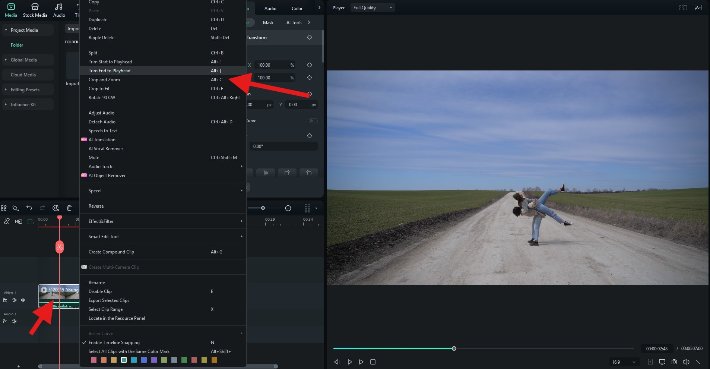Add keyframe for scale X value
Screen dimensions: 710x369
tap(310, 65)
